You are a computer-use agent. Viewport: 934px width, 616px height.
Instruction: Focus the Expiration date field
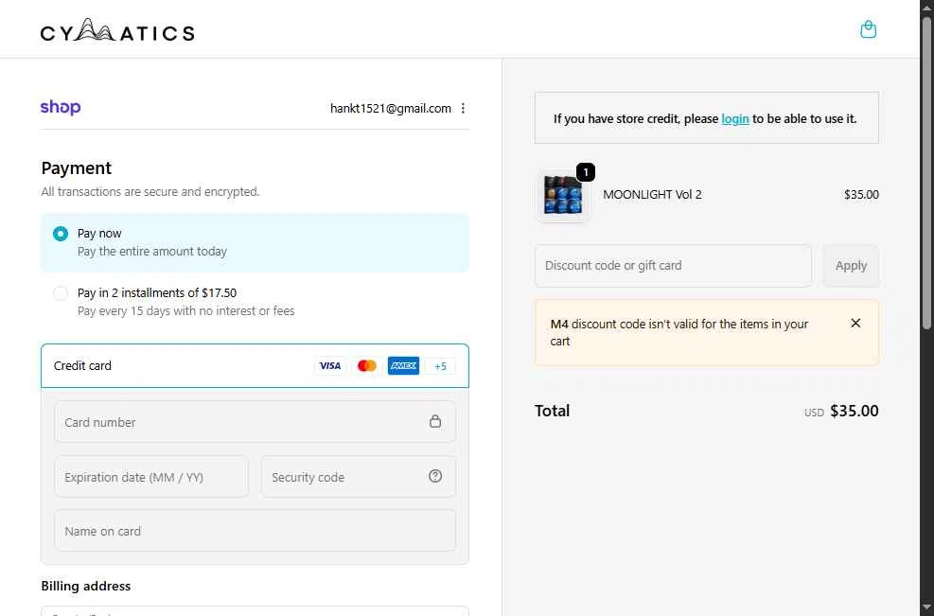151,477
